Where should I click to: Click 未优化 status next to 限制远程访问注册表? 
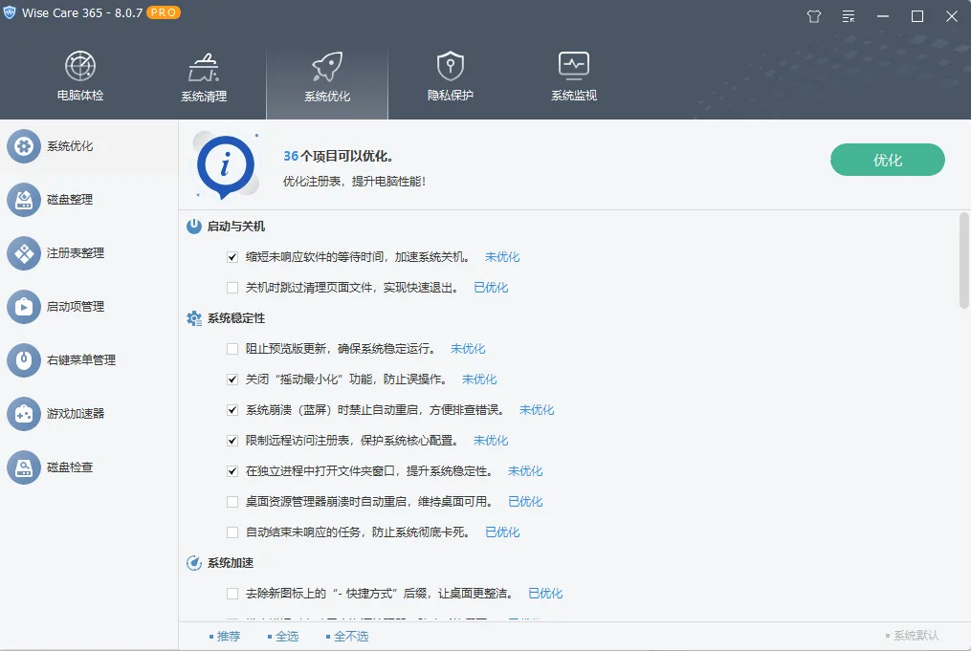point(491,441)
